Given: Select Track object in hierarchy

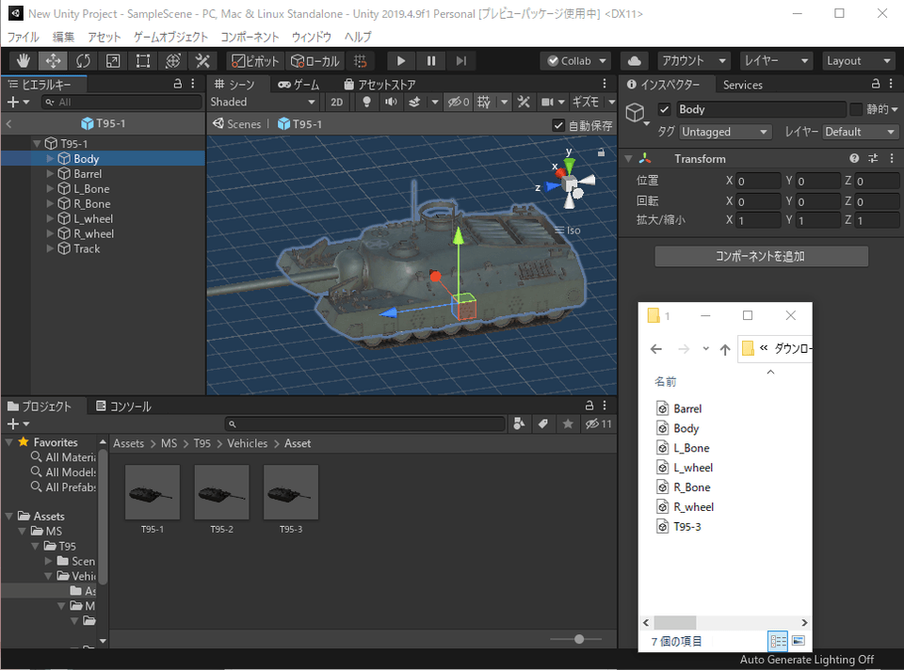Looking at the screenshot, I should click(x=87, y=248).
